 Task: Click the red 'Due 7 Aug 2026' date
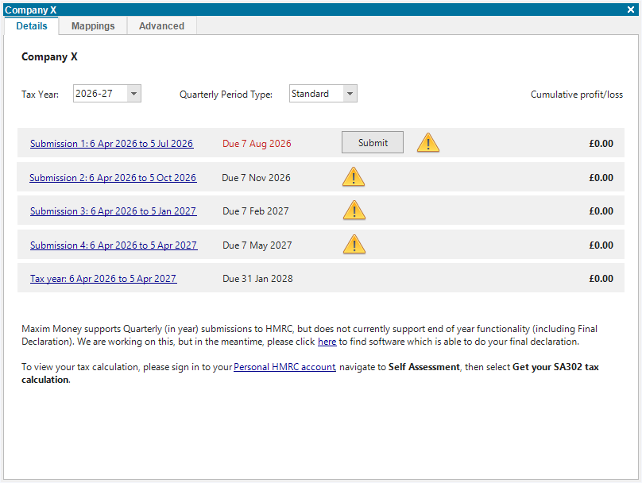pos(257,144)
